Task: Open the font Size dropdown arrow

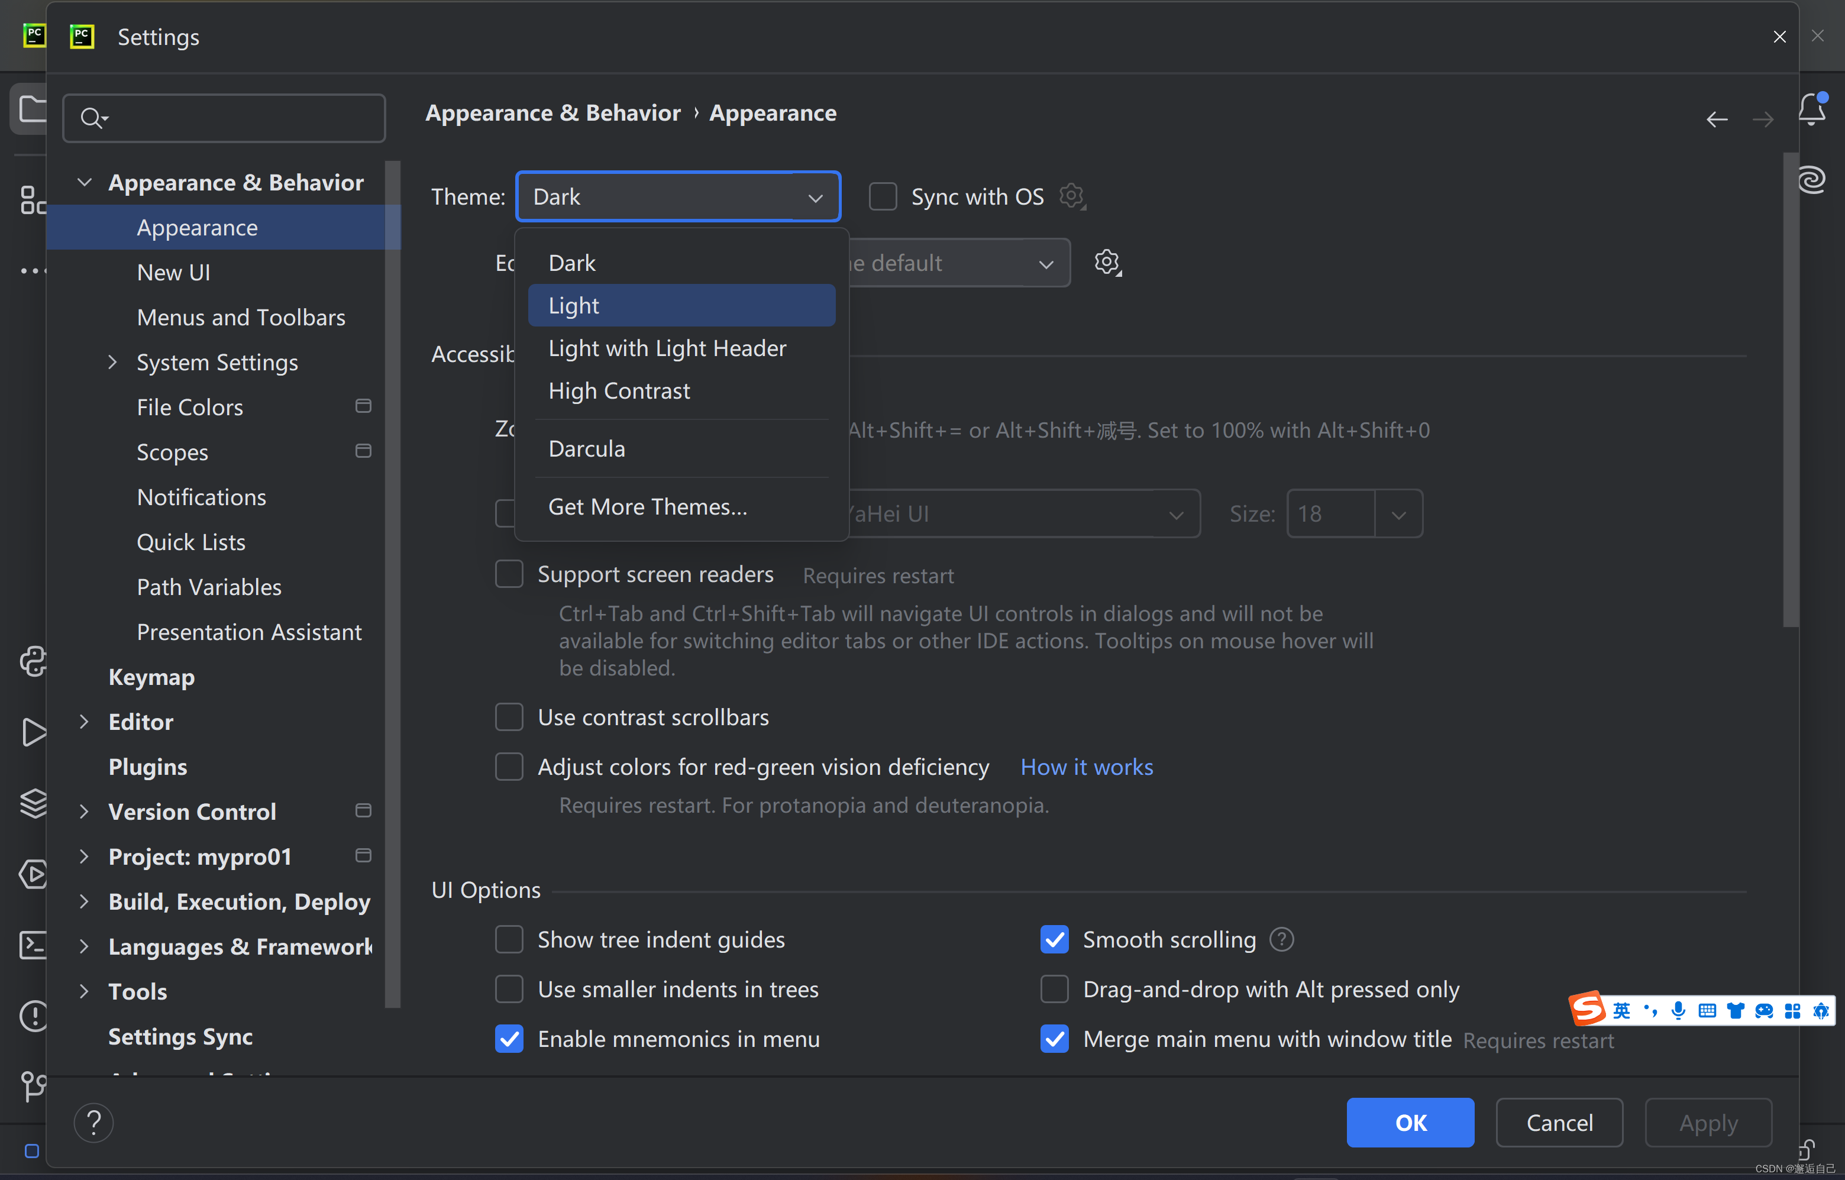Action: (x=1398, y=514)
